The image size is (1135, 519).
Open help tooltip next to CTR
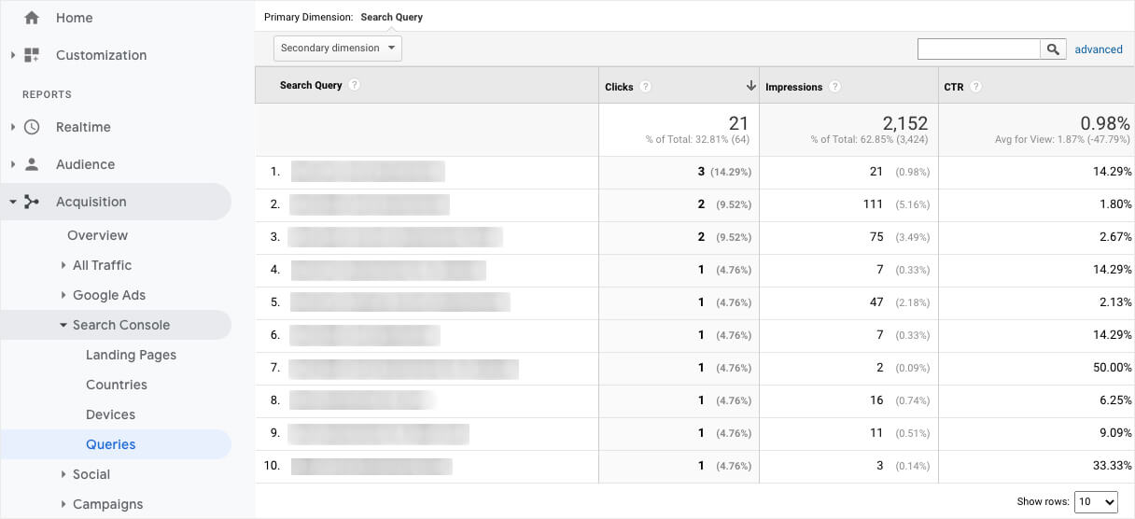(975, 87)
